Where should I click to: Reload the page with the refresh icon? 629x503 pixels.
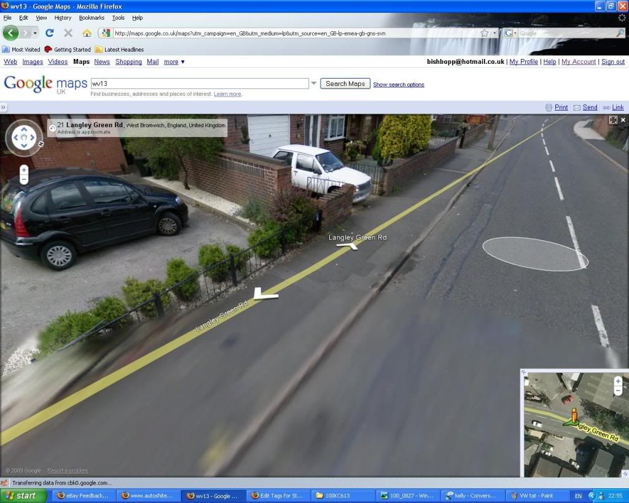click(x=50, y=33)
